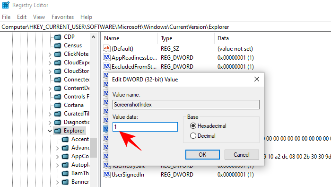Cancel the Edit DWORD dialog

tap(242, 155)
